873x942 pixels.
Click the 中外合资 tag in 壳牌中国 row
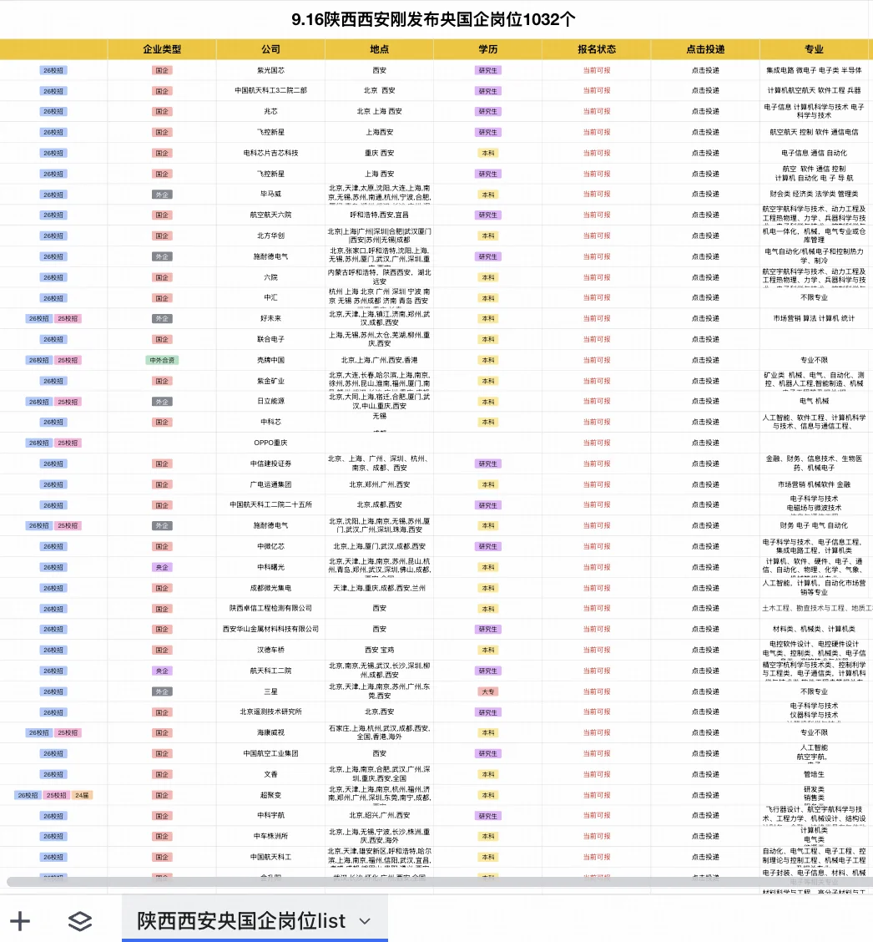[x=162, y=361]
